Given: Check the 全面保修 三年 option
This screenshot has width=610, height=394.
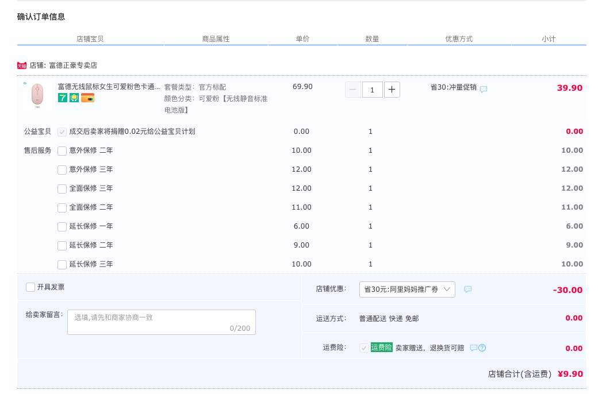Looking at the screenshot, I should [62, 189].
